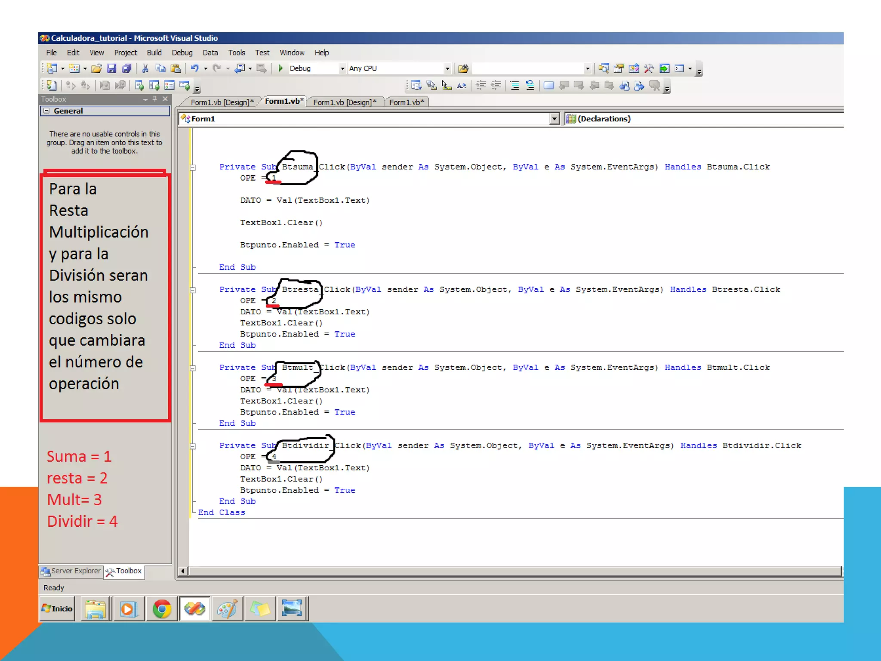Click the New Project toolbar icon
The height and width of the screenshot is (661, 881).
click(52, 68)
